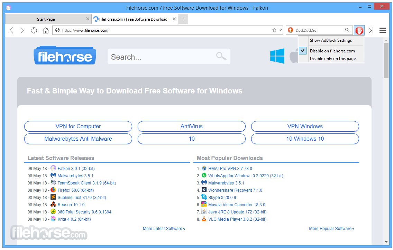Click the VPN Windows button
393x250 pixels.
click(305, 126)
